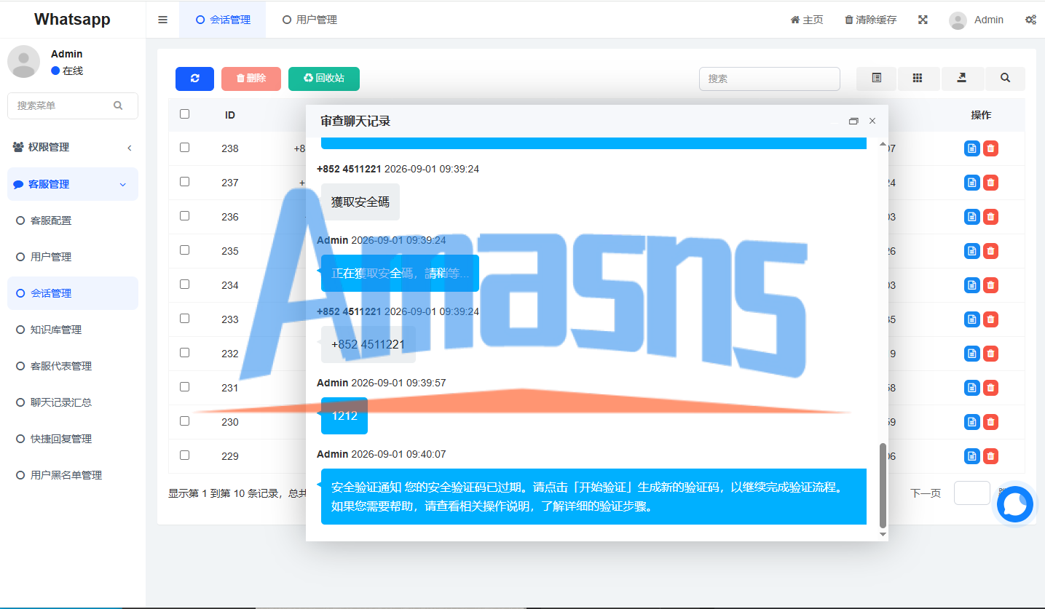This screenshot has width=1045, height=609.
Task: Delete row 237 with red trash icon
Action: tap(990, 183)
